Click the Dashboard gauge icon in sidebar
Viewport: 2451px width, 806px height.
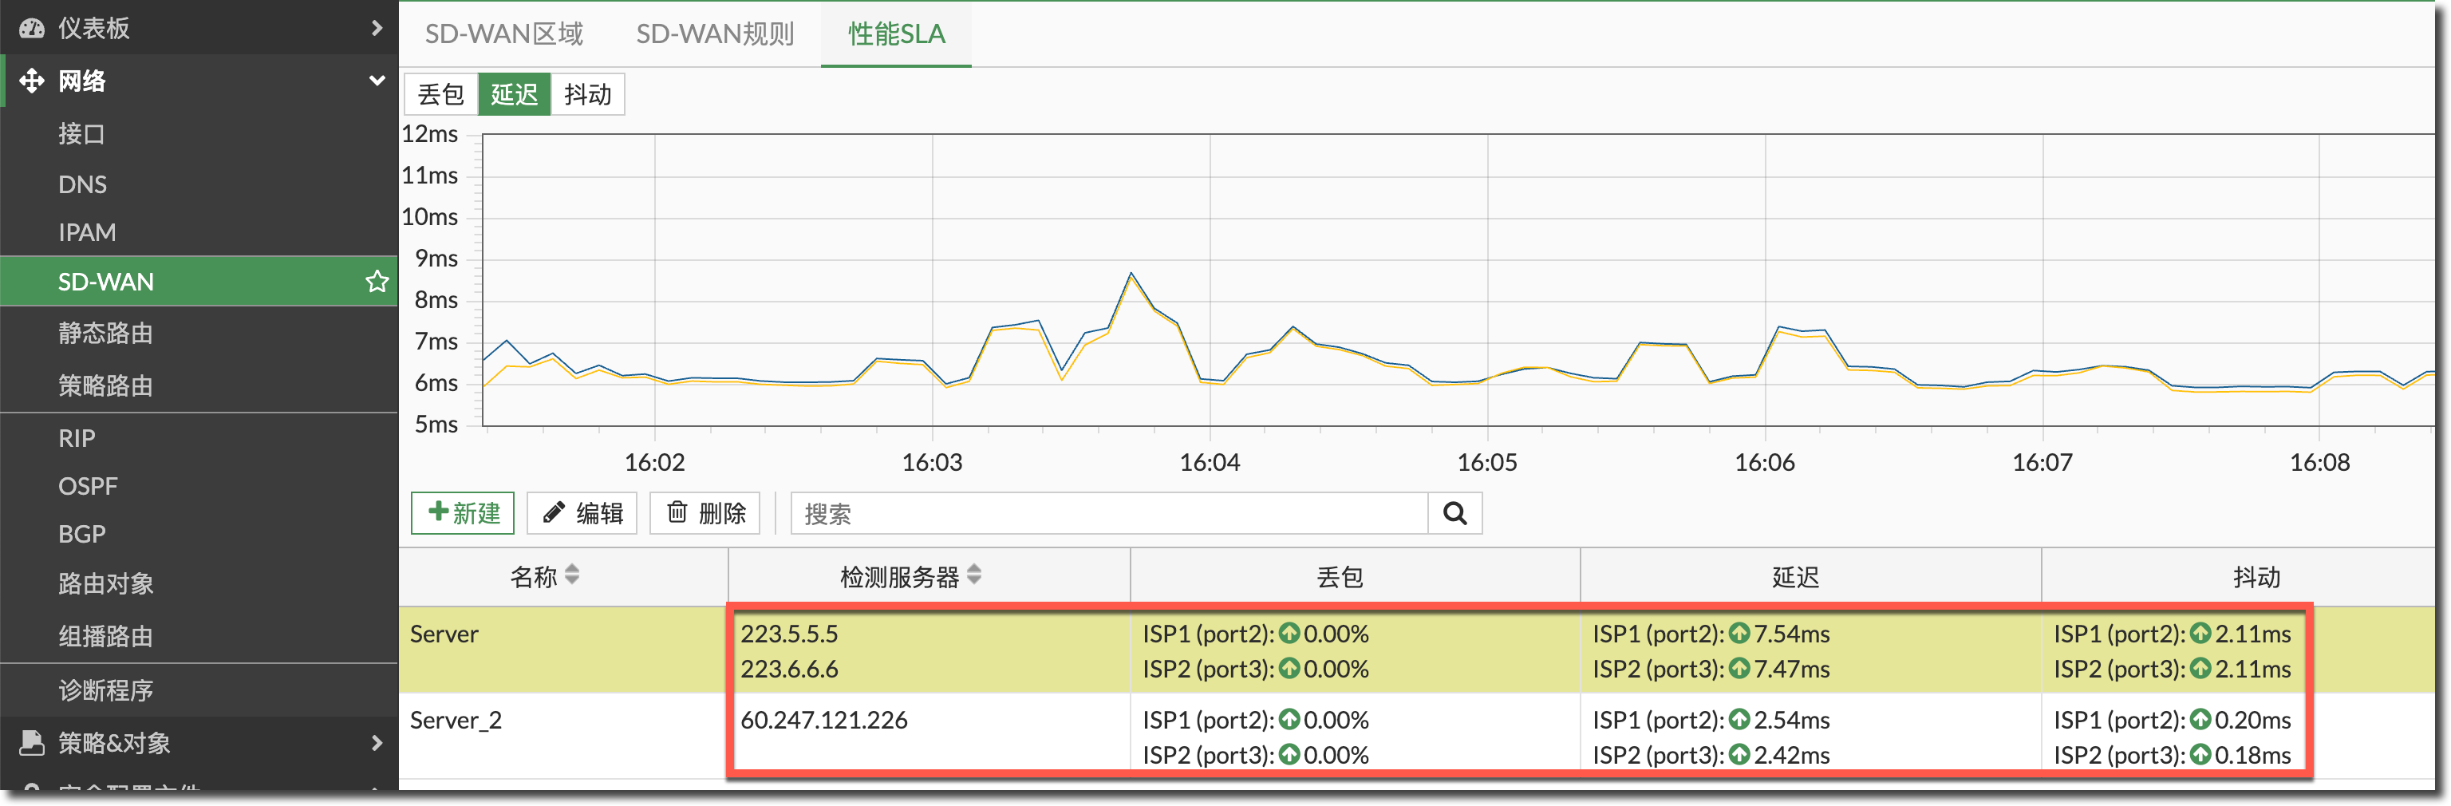(31, 29)
